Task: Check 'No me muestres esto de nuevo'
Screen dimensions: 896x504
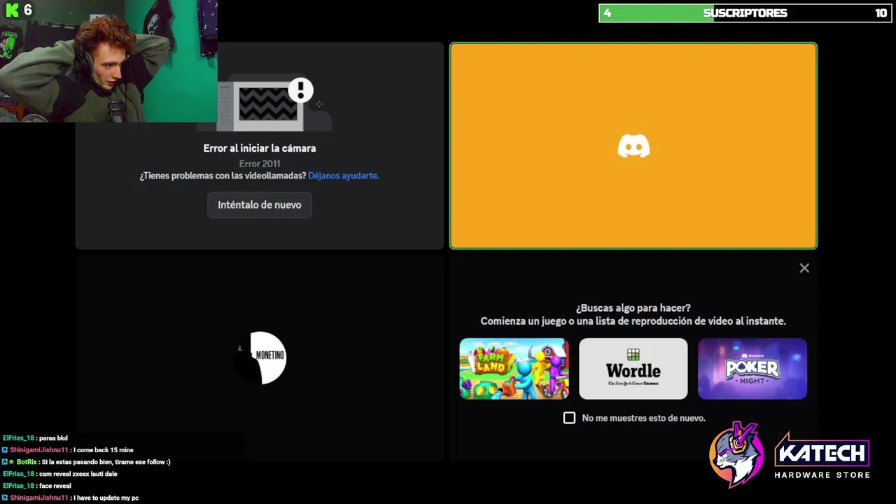Action: point(569,418)
